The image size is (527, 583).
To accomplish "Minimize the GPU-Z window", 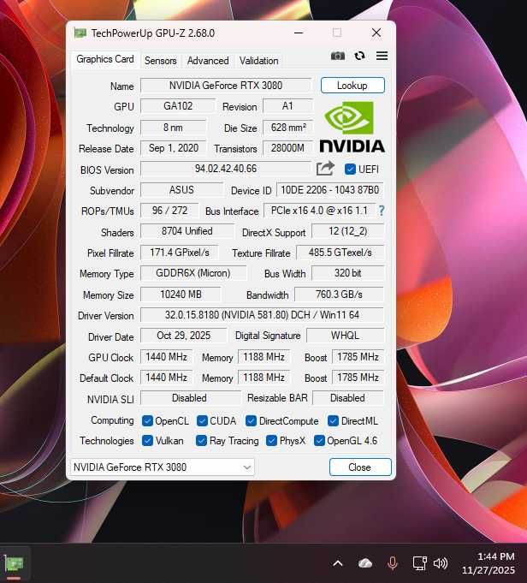I will click(299, 33).
